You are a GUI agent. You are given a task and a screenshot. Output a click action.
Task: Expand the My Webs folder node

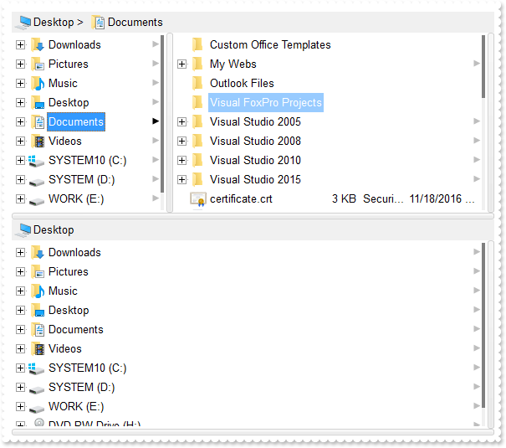(x=181, y=64)
